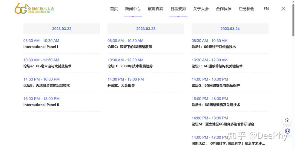Open the 注册参会 menu item
The width and height of the screenshot is (295, 149).
[x=246, y=9]
